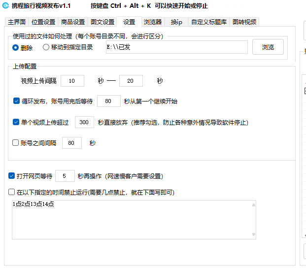Uncheck 循环发布 loop publishing checkbox
Screen dimensions: 306x268
coord(16,101)
